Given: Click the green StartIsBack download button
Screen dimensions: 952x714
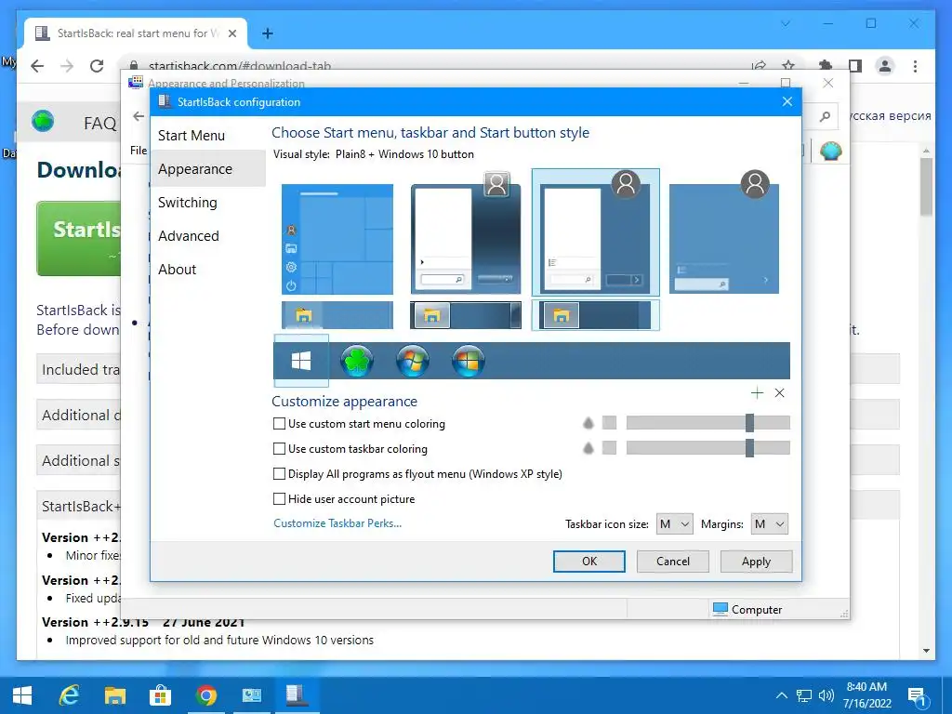Looking at the screenshot, I should tap(79, 239).
